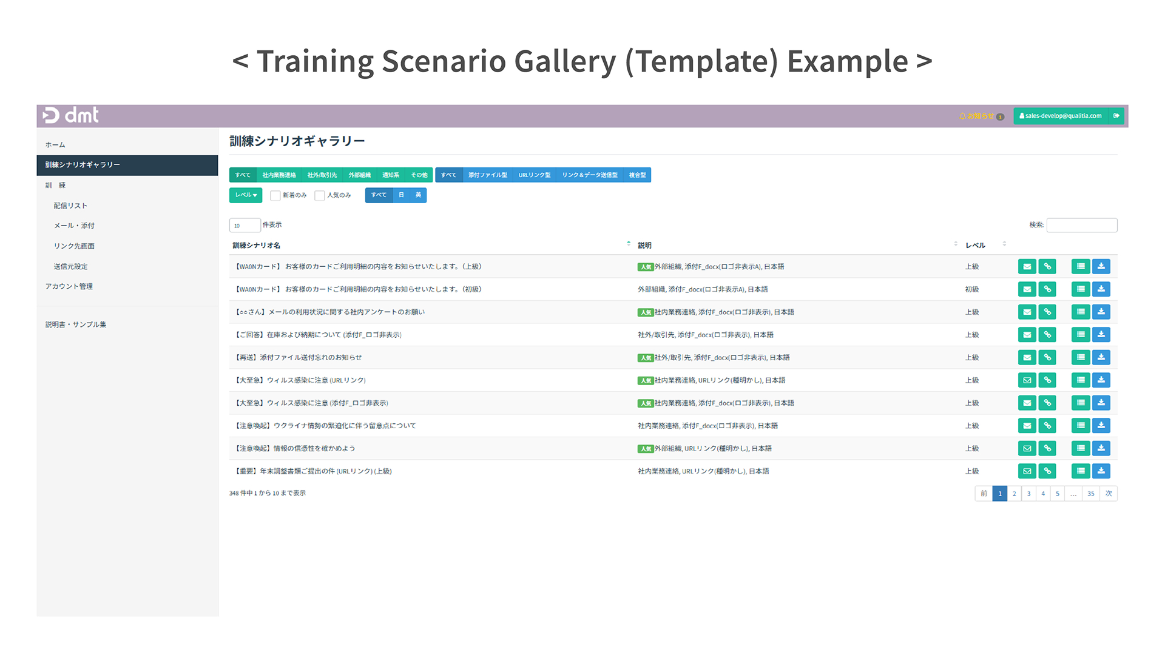1165x655 pixels.
Task: Open the レベル dropdown filter
Action: 246,195
